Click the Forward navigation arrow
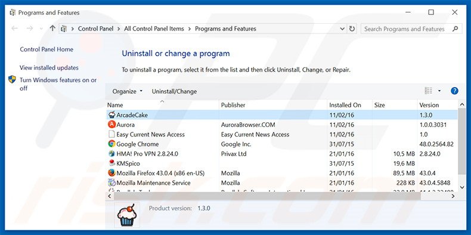The height and width of the screenshot is (235, 471). [x=29, y=29]
